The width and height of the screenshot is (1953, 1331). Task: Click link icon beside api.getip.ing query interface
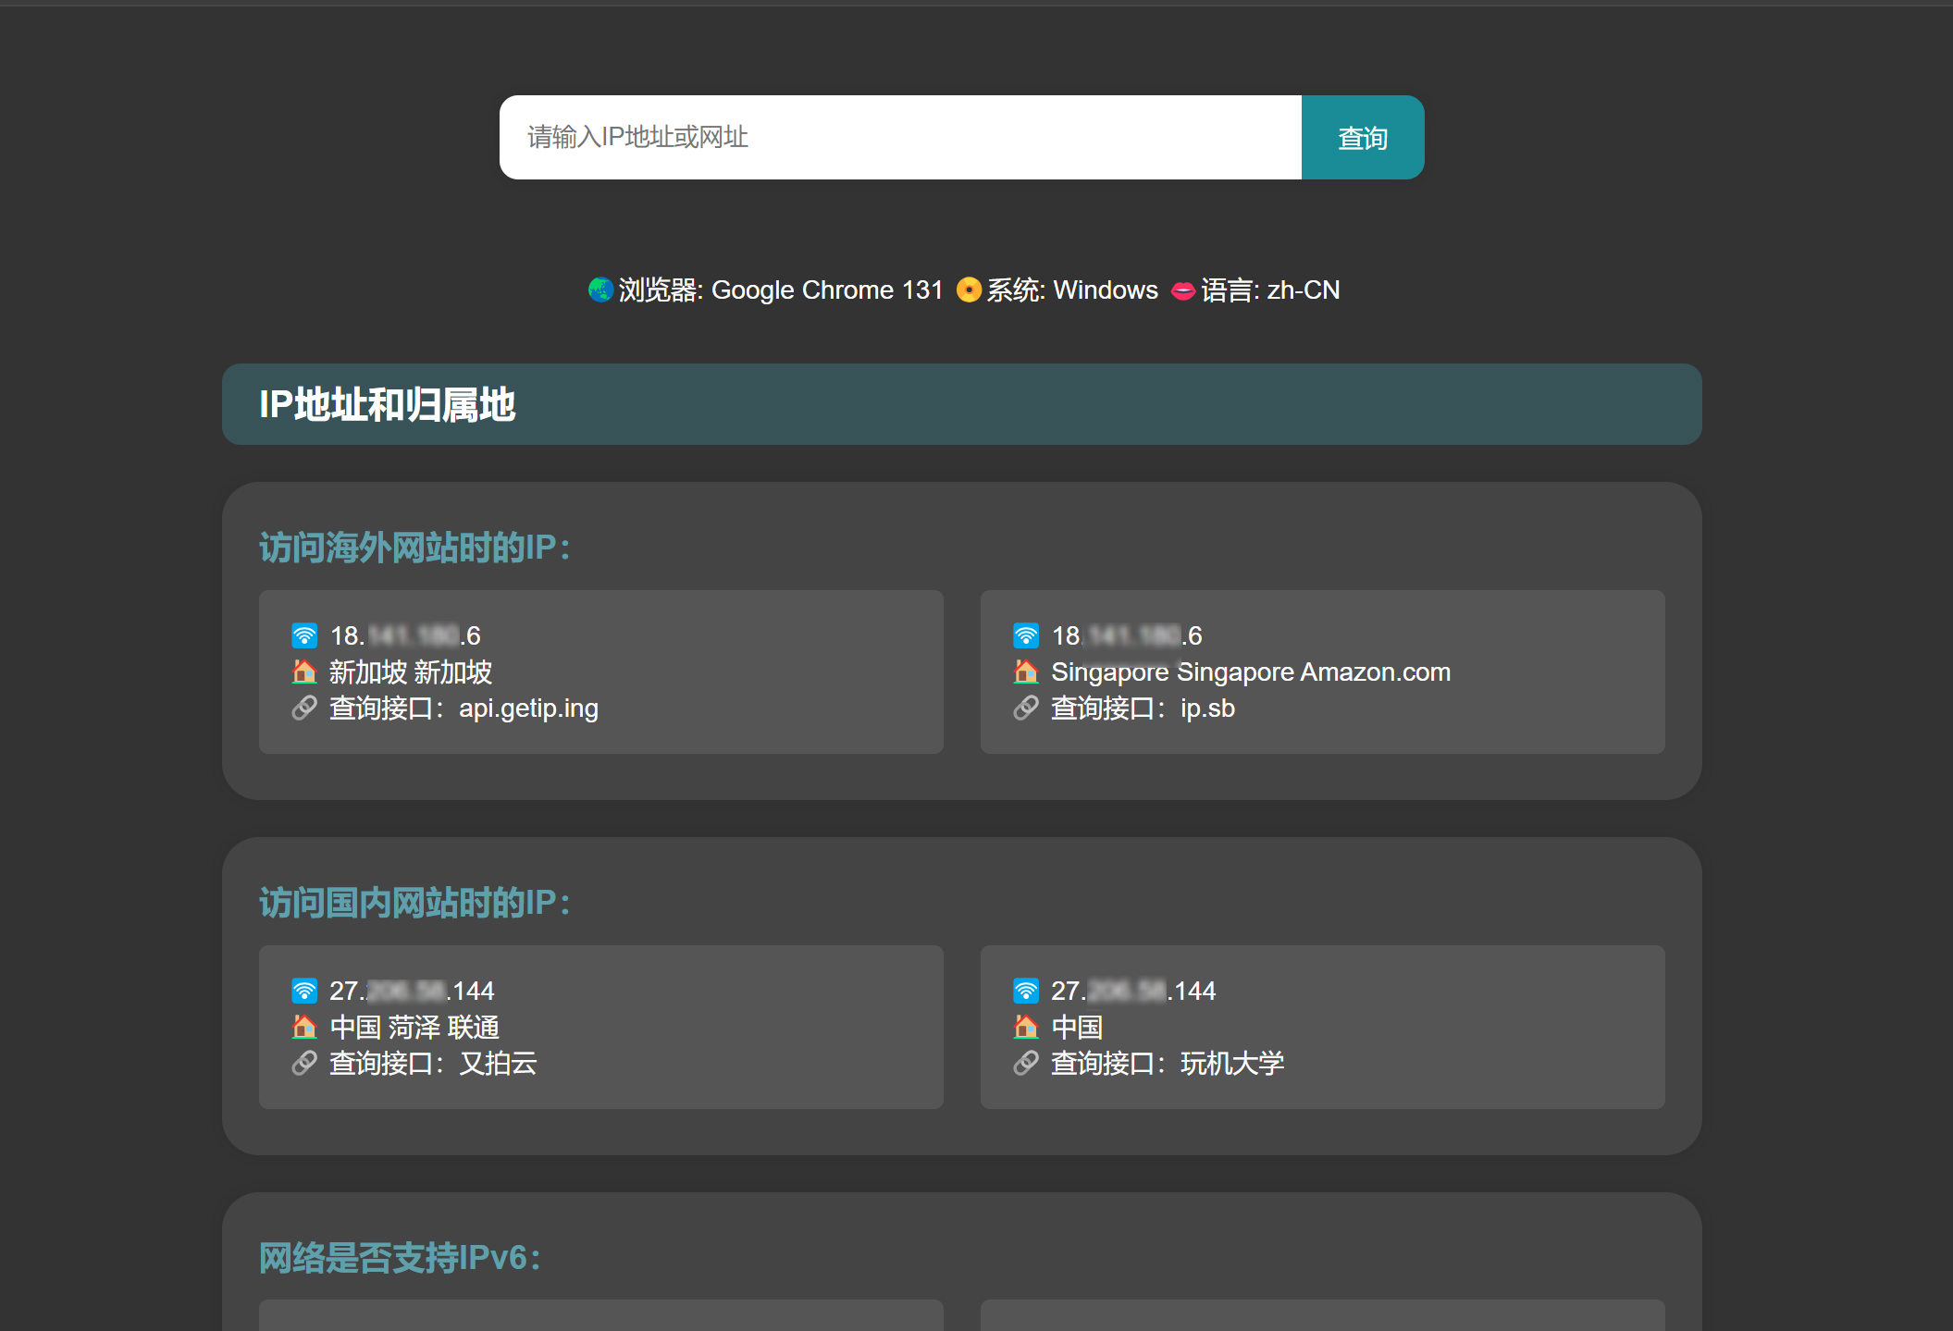click(x=304, y=709)
